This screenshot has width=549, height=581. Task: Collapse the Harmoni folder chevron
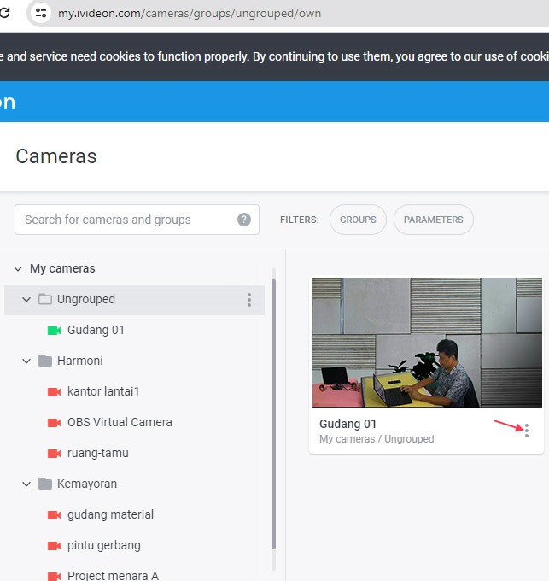coord(26,361)
